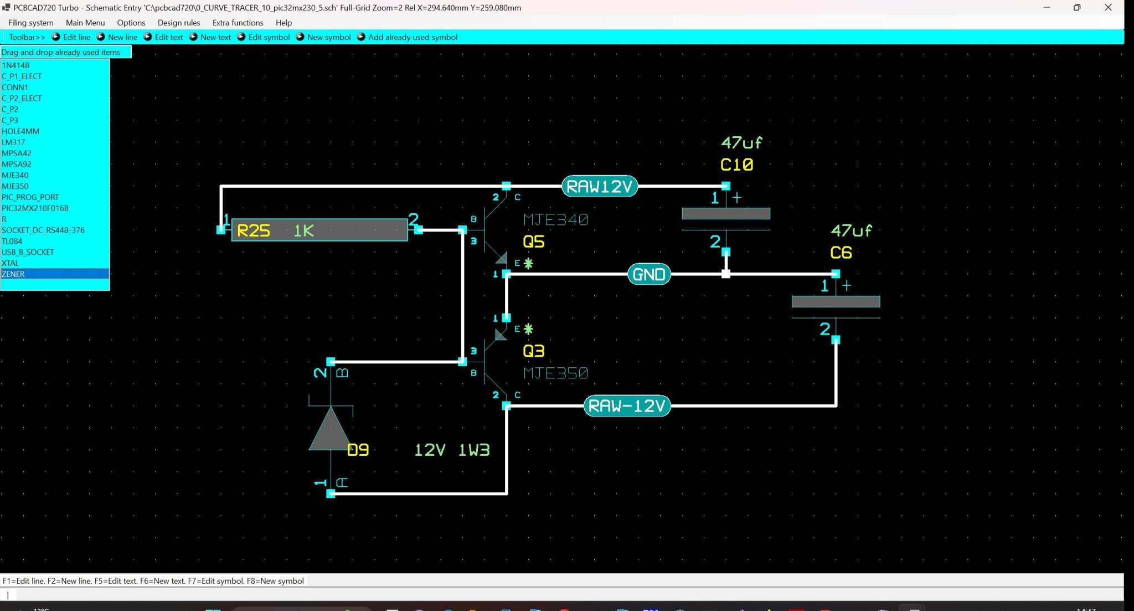The width and height of the screenshot is (1134, 611).
Task: Pick MJE350 from the symbol list
Action: (55, 186)
